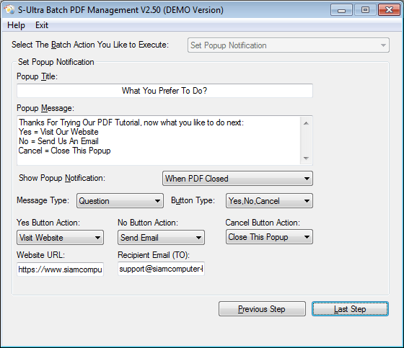Click the 'Yes = Visit Our Website' line
Viewport: 404px width, 348px height.
pos(58,132)
